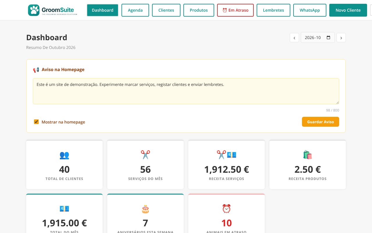This screenshot has height=233, width=372.
Task: Click the Aviso na Homepage title text
Action: click(x=63, y=70)
